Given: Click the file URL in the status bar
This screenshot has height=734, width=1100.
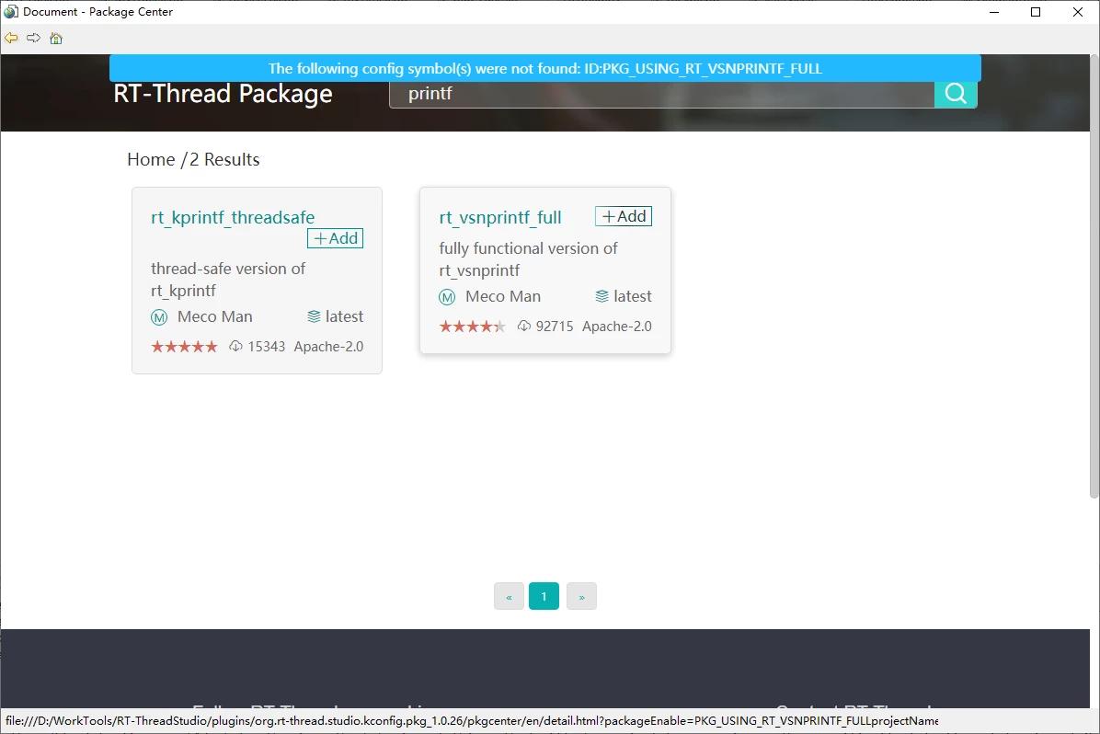Looking at the screenshot, I should click(x=472, y=721).
